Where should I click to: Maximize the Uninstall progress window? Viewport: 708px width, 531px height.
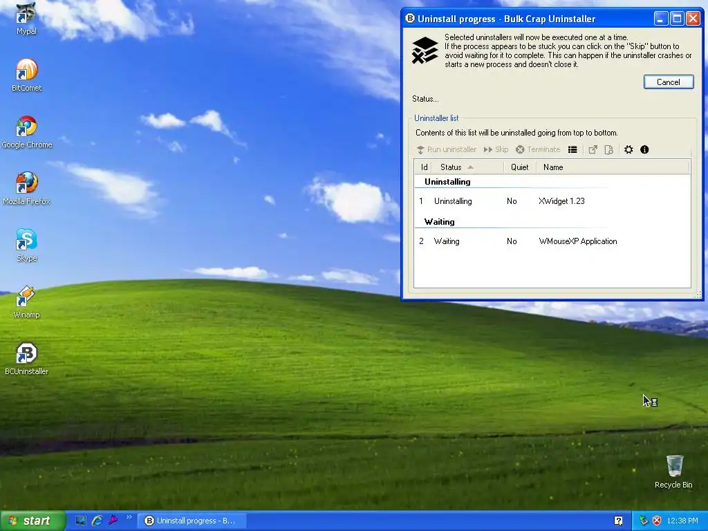pos(677,19)
